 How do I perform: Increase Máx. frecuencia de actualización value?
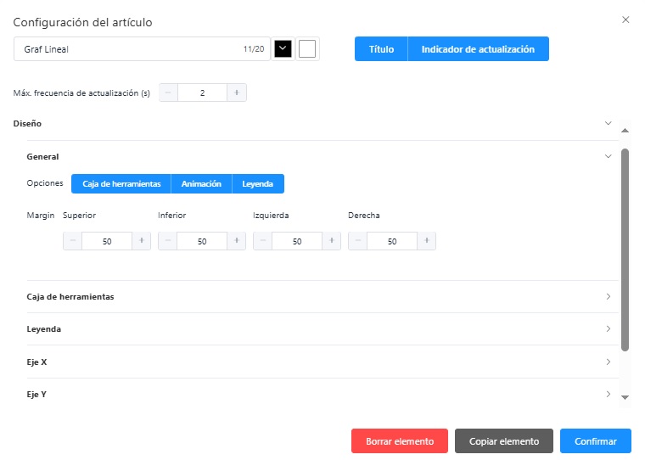237,93
